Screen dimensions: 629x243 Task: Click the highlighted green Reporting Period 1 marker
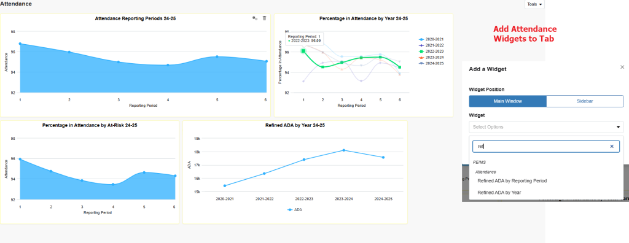coord(303,51)
